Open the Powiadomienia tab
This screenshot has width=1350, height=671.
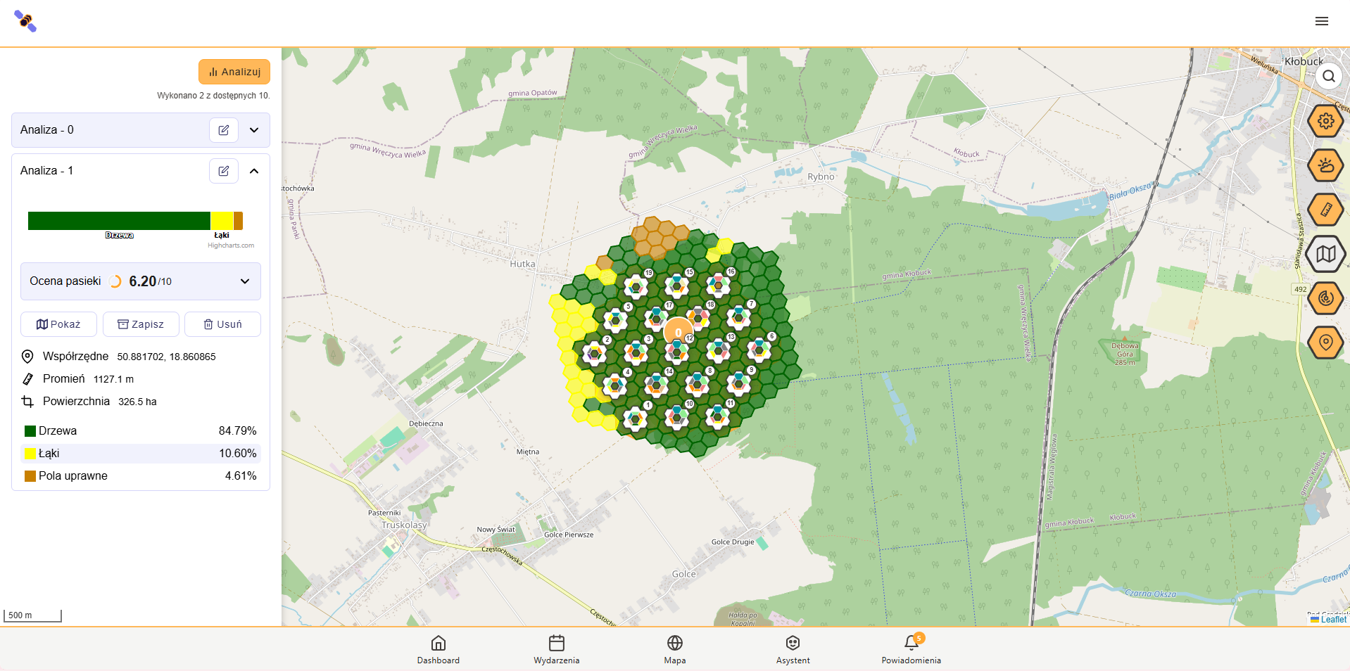911,650
